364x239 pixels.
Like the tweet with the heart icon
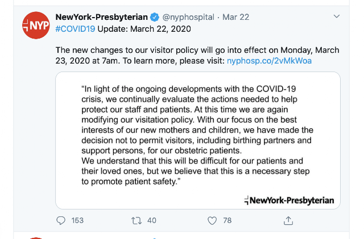pyautogui.click(x=212, y=220)
